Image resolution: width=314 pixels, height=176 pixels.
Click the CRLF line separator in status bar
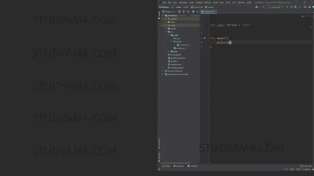[292, 169]
